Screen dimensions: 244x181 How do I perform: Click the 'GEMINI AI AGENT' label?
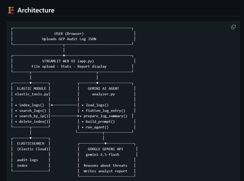tap(103, 88)
